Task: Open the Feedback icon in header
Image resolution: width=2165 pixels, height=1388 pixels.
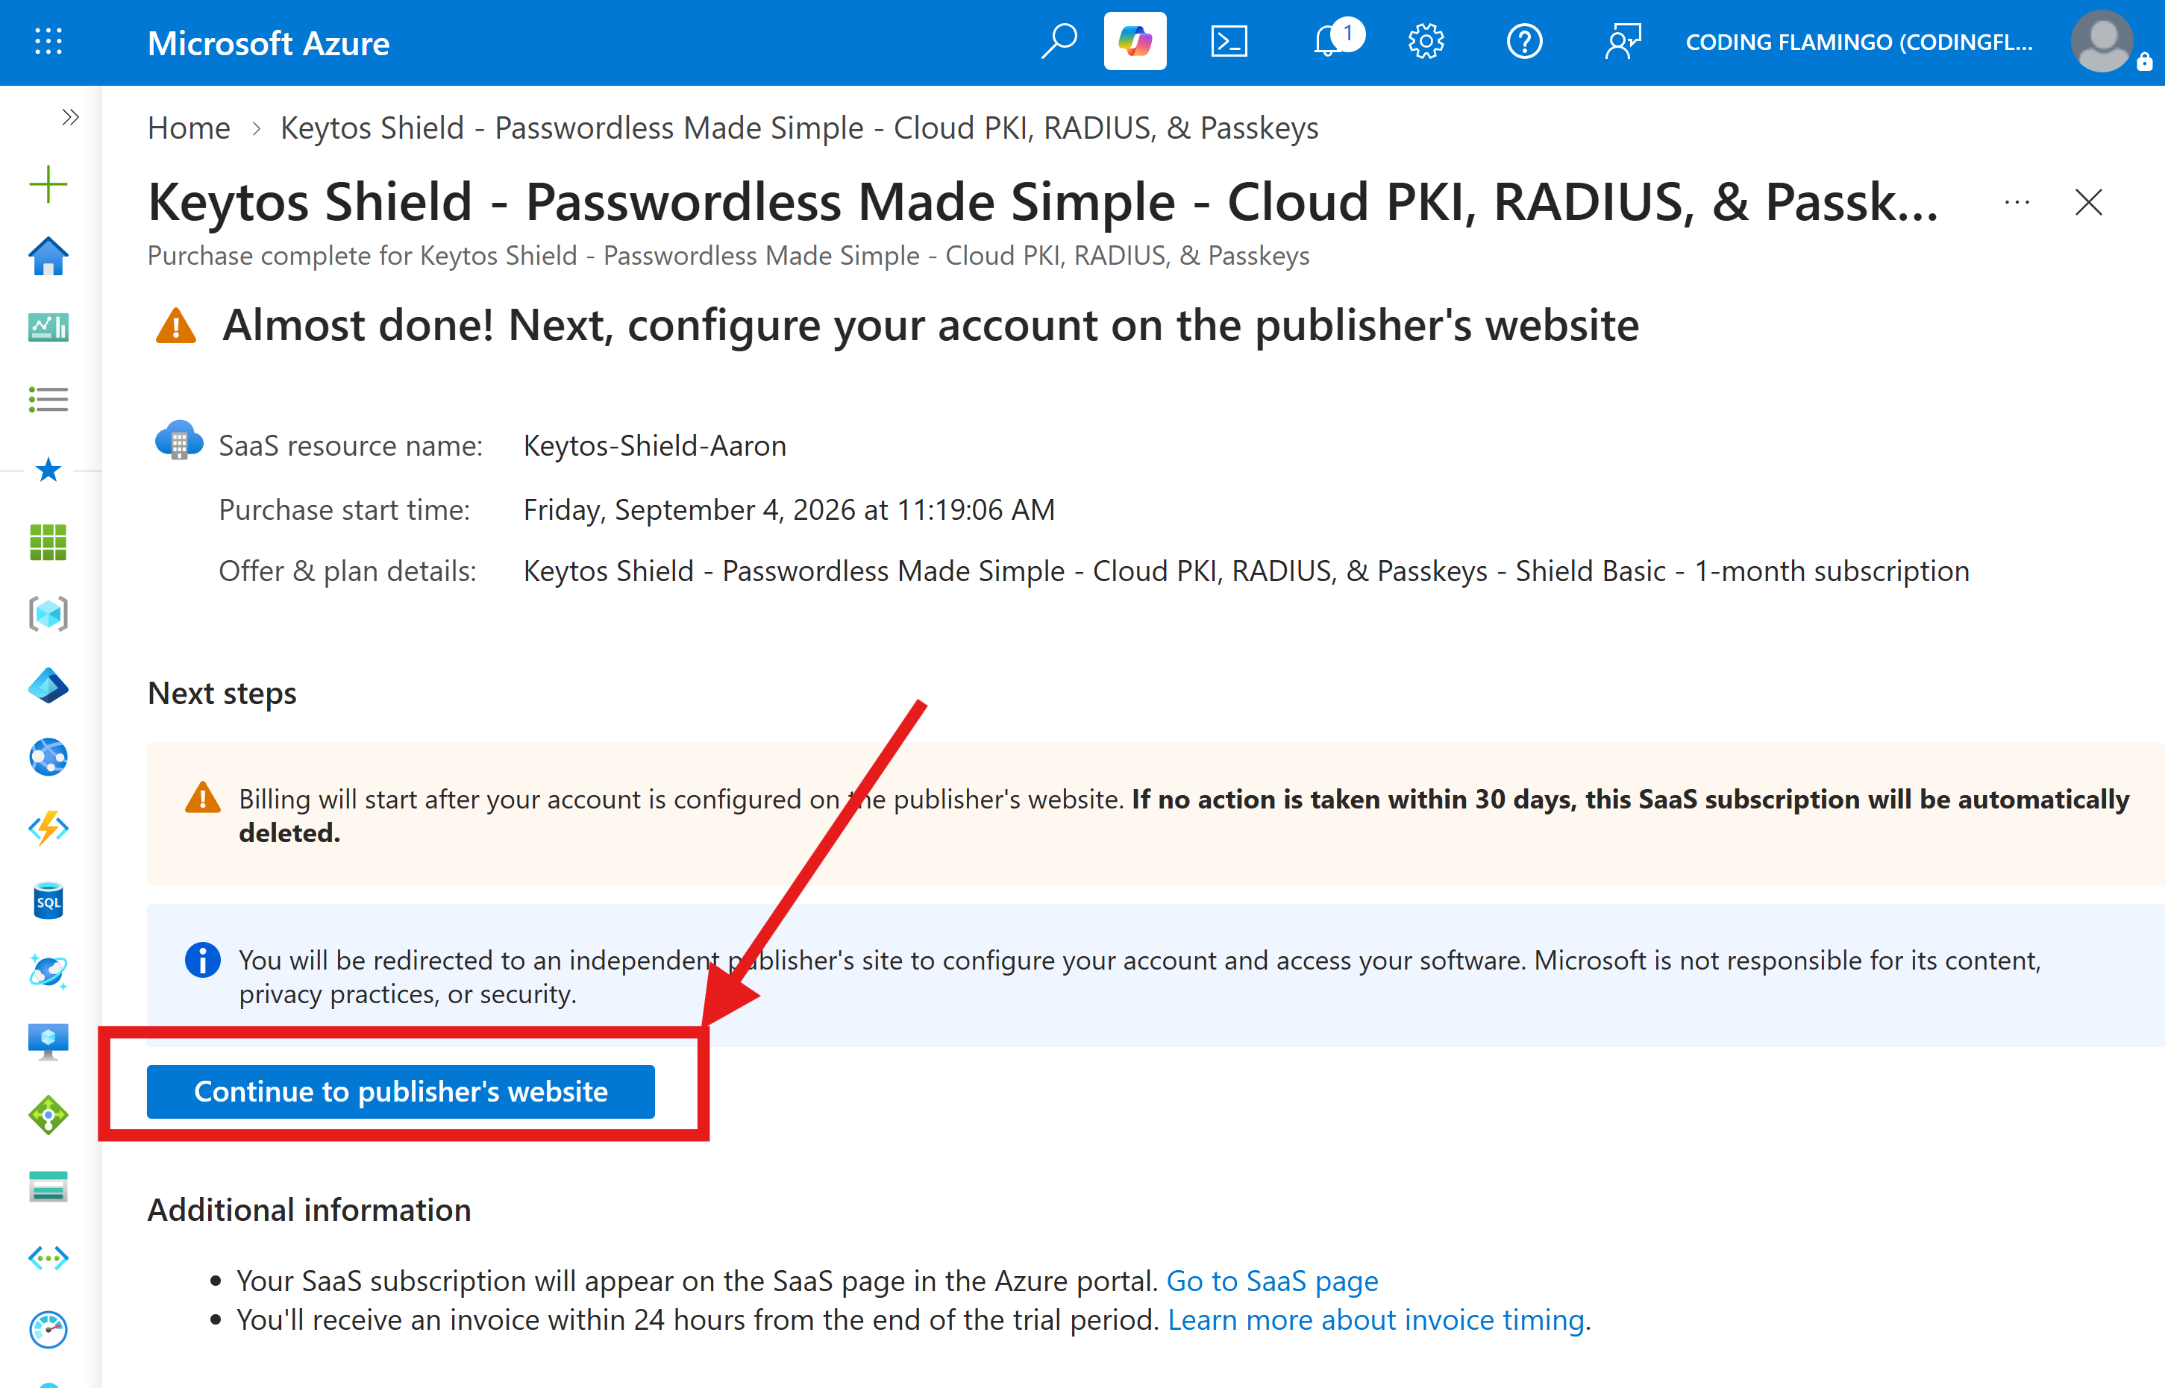Action: coord(1623,42)
